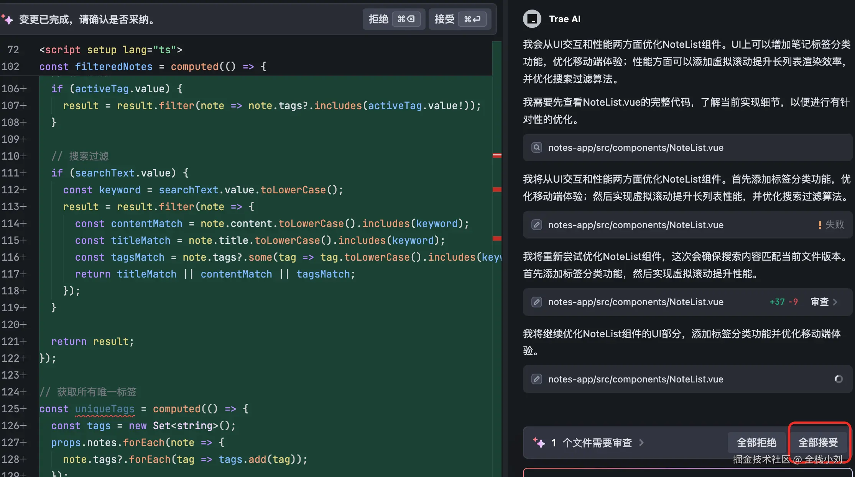Click the uniqueTags variable with squiggly underline
The height and width of the screenshot is (477, 855).
tap(105, 409)
